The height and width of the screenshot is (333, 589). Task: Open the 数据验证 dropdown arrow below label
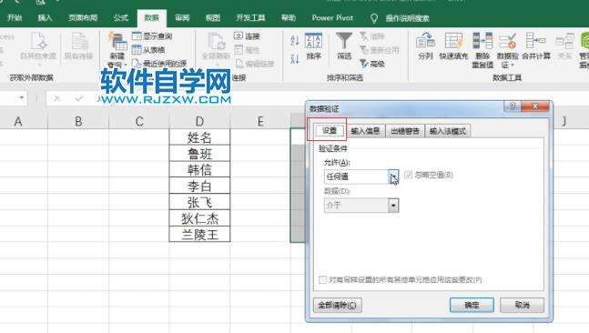click(512, 66)
